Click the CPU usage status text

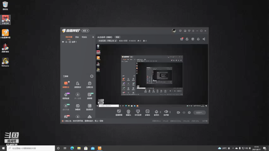point(186,121)
